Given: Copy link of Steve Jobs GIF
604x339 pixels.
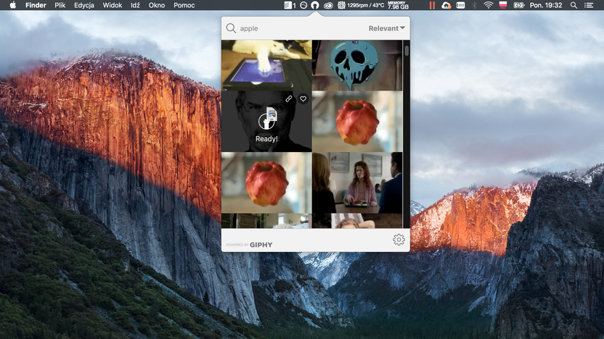Looking at the screenshot, I should [288, 99].
